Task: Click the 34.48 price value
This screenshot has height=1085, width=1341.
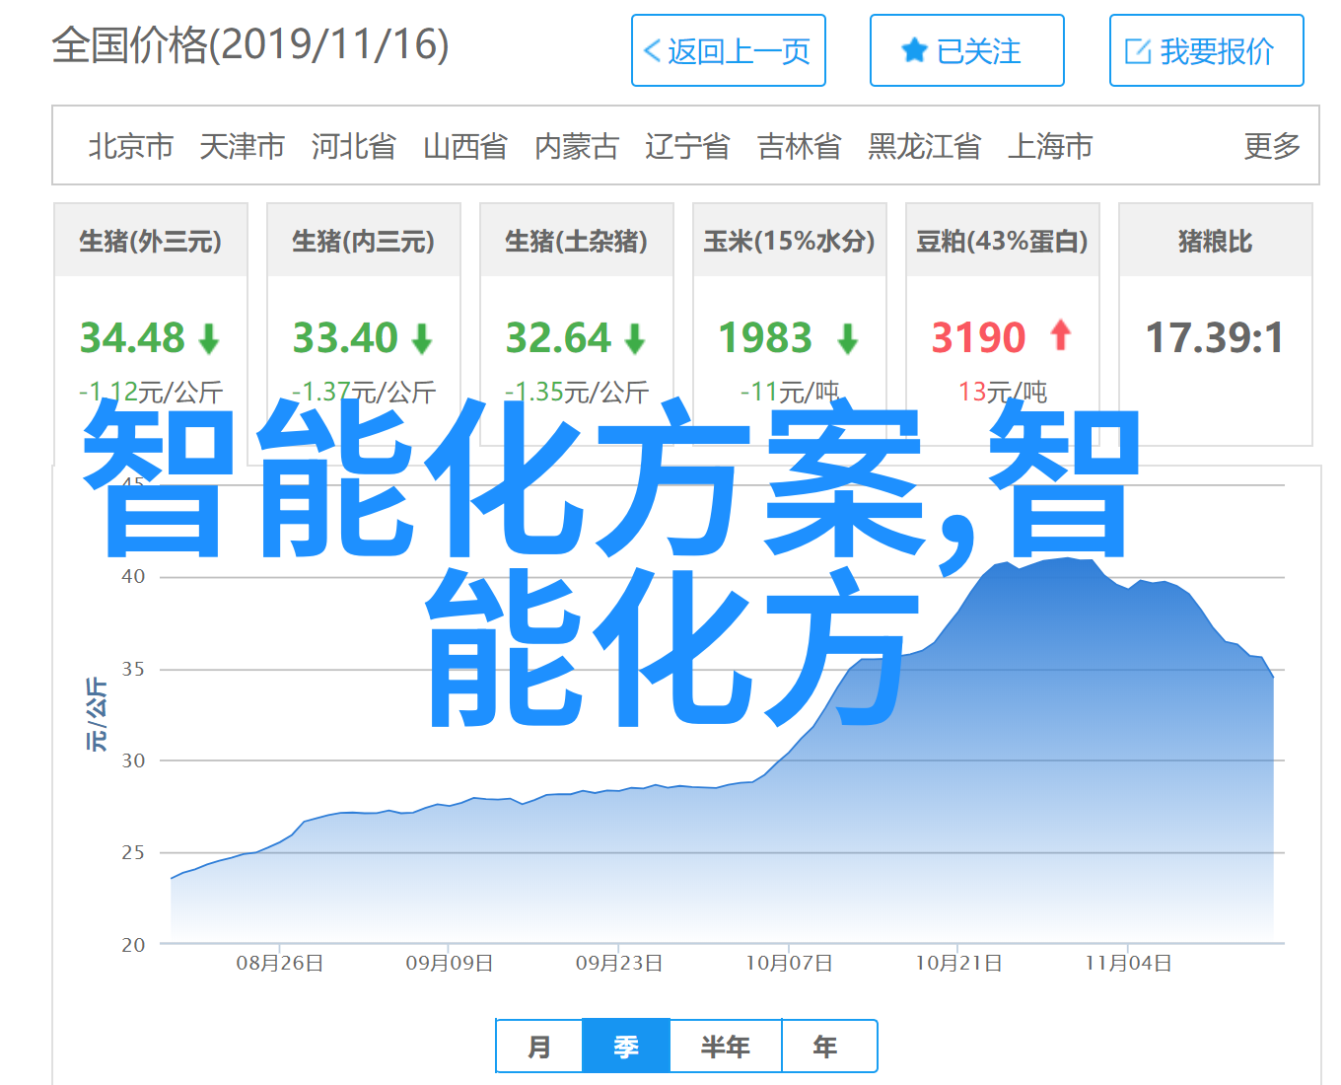Action: click(x=132, y=338)
